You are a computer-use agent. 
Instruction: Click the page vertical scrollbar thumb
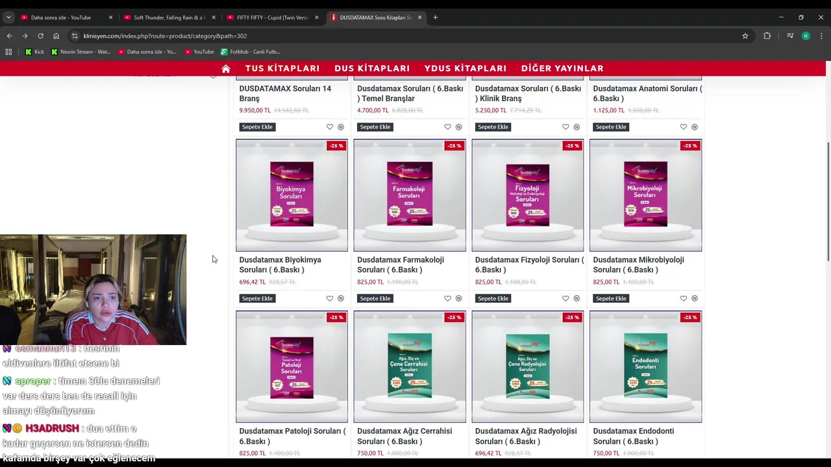(x=828, y=202)
